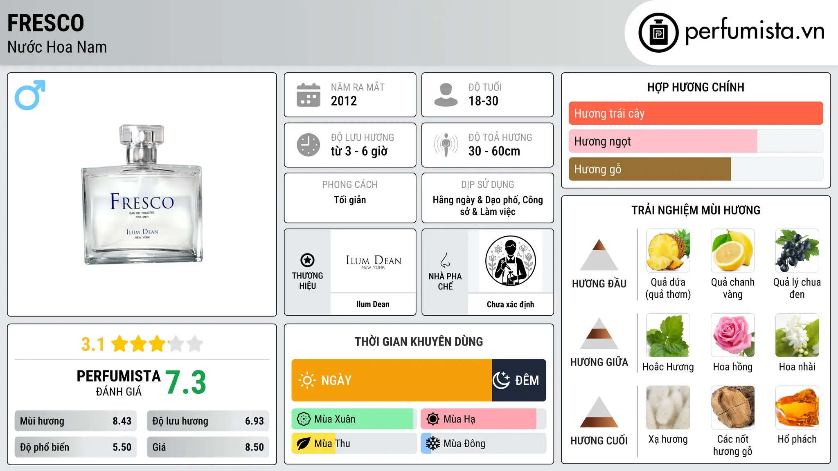Screen dimensions: 838x471
Task: Select the amber note image
Action: pyautogui.click(x=797, y=408)
